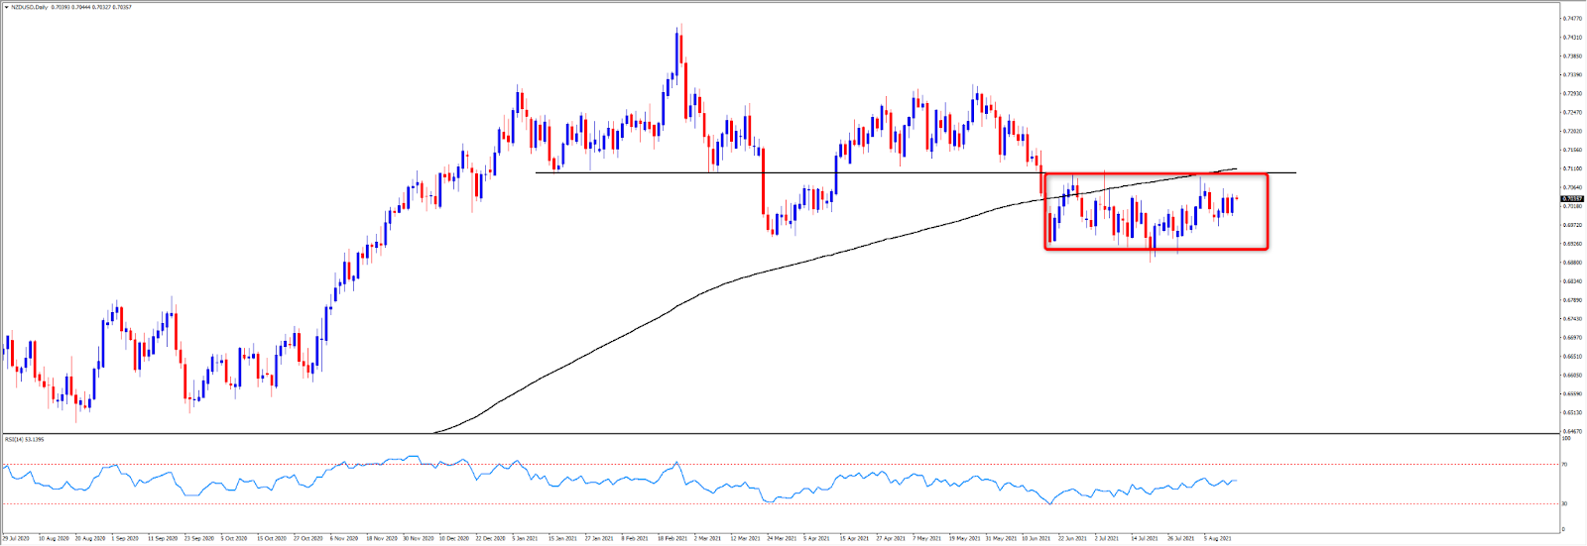
Task: Click the 5 Jan 2021 date label
Action: point(525,538)
